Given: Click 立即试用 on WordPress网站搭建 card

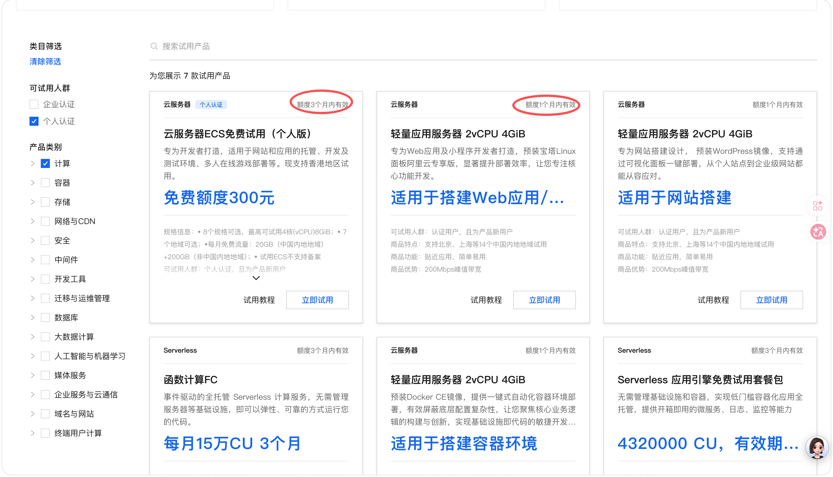Looking at the screenshot, I should (771, 300).
